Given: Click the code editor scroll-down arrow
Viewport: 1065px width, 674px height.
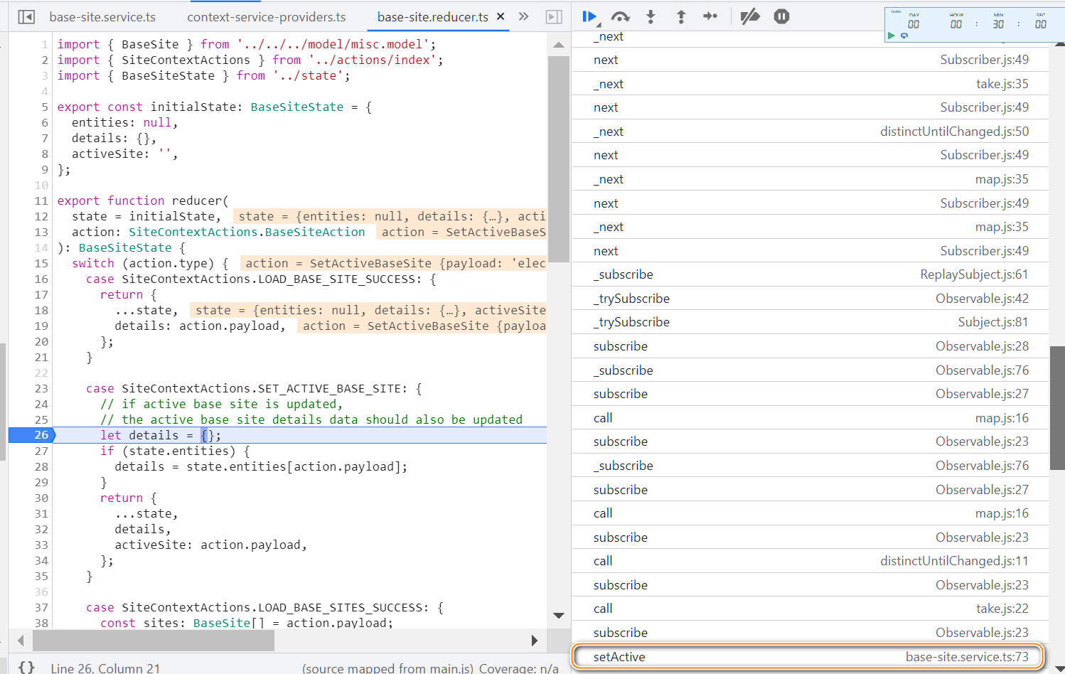Looking at the screenshot, I should point(559,616).
